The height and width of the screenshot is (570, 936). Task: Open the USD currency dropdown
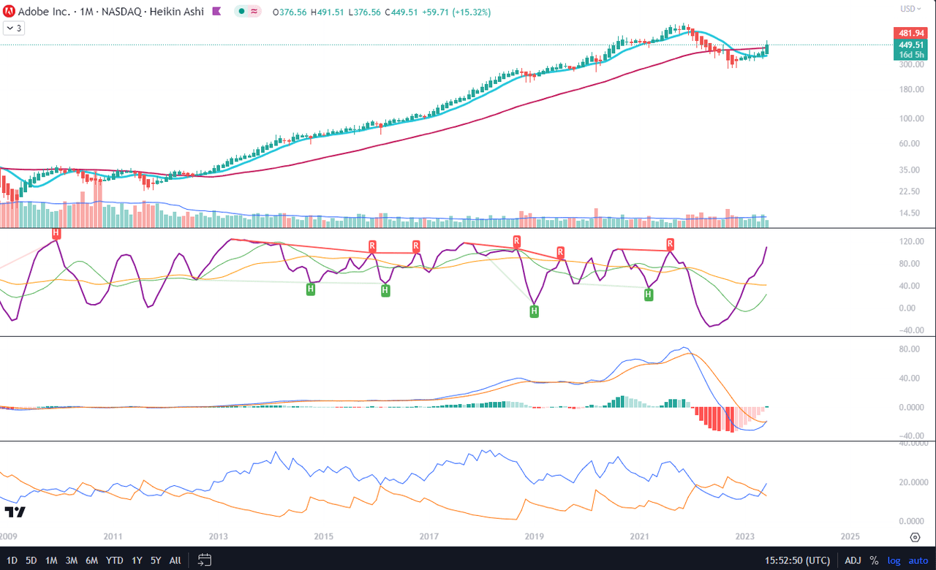tap(909, 9)
